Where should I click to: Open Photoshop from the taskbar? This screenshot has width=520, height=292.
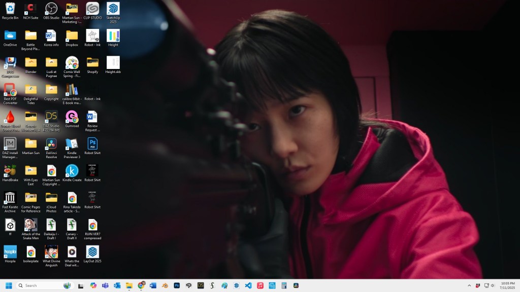click(x=177, y=286)
